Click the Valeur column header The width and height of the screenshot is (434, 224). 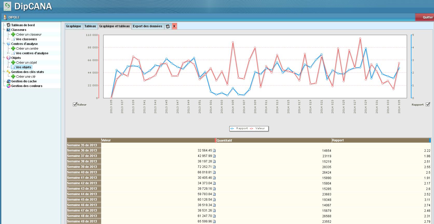point(159,140)
